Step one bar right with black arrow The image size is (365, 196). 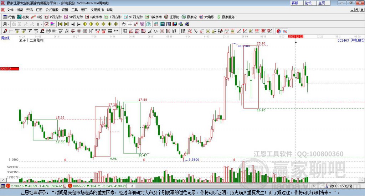pyautogui.click(x=79, y=24)
